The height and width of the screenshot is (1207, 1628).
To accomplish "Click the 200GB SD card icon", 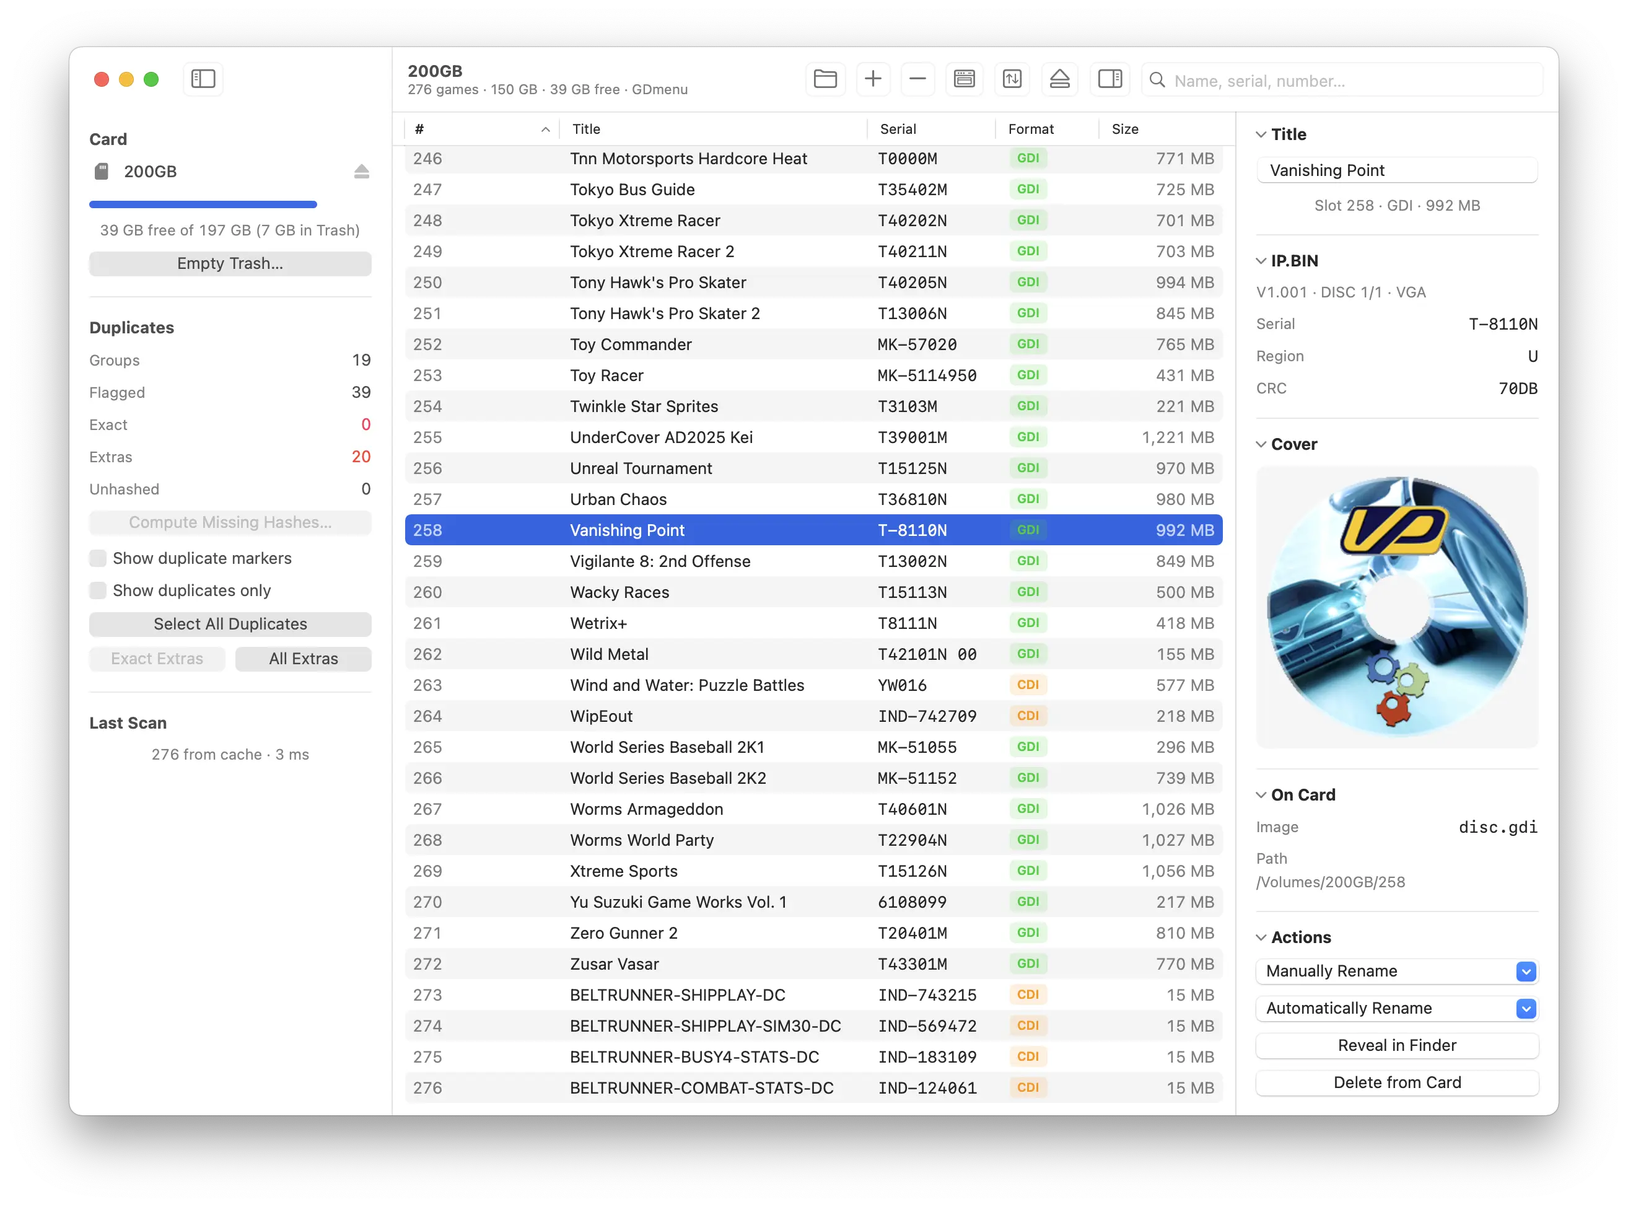I will (102, 172).
